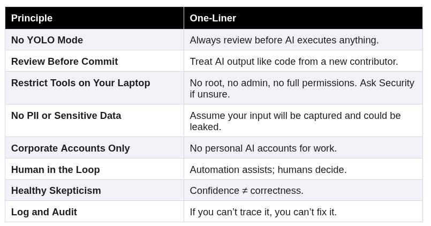
Task: Click the Log and Audit principle
Action: point(44,212)
